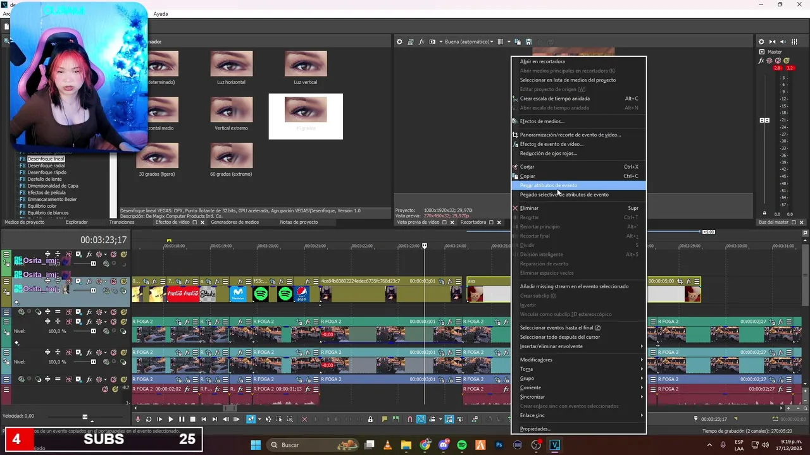Toggle external monitor preview icon
The width and height of the screenshot is (810, 455).
[411, 42]
